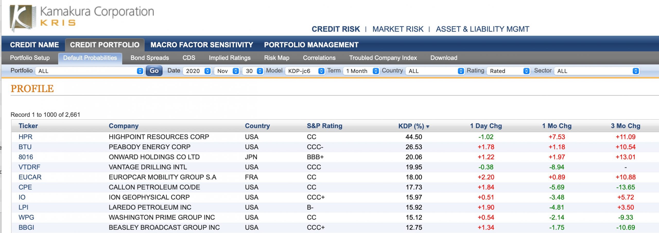Open the Portfolio ALL dropdown
Image resolution: width=659 pixels, height=233 pixels.
89,71
